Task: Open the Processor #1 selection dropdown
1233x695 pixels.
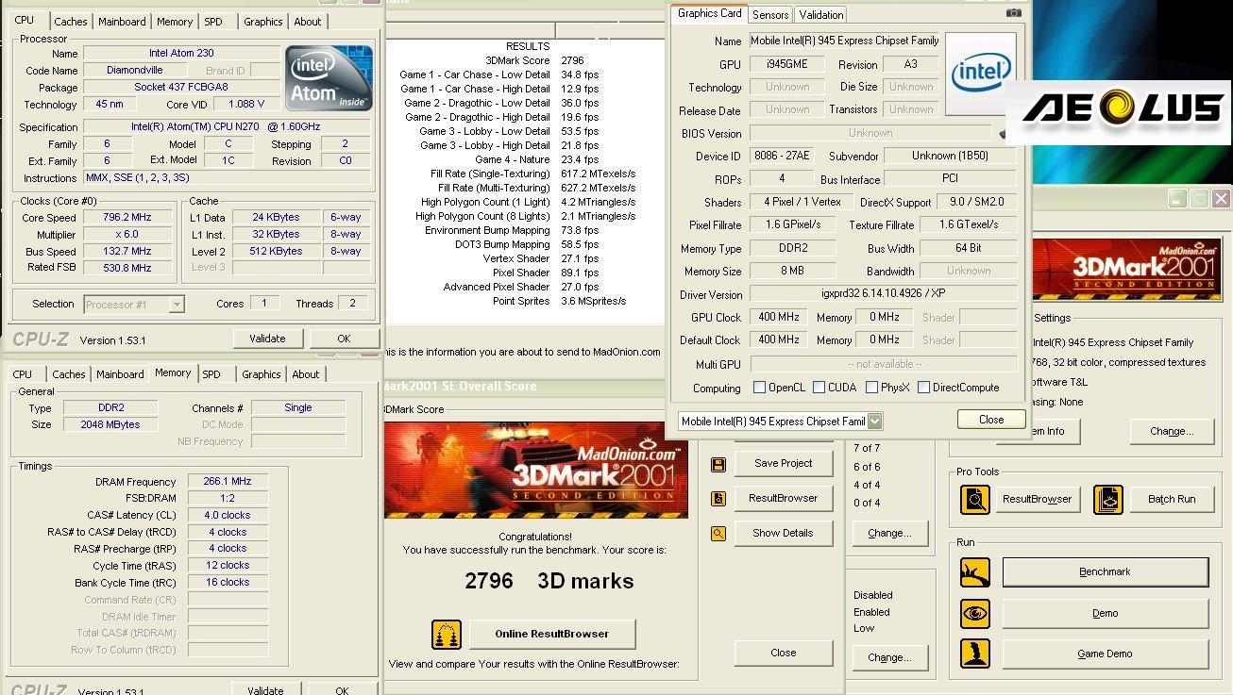Action: tap(177, 305)
